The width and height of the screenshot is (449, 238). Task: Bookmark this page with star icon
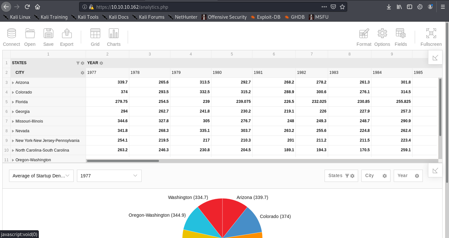[342, 7]
